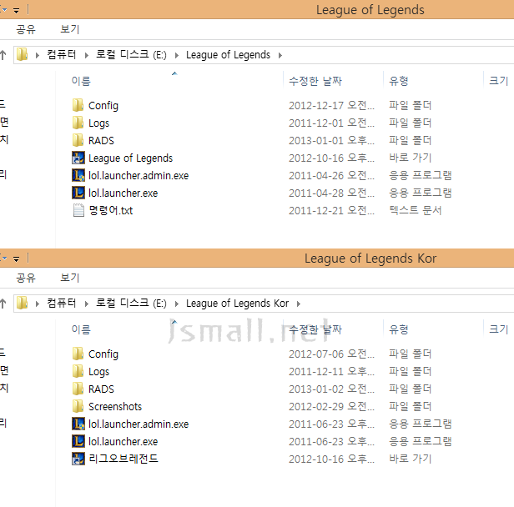Sort by 크기 column in League of Legends Kor window
This screenshot has height=507, width=514.
pos(499,329)
